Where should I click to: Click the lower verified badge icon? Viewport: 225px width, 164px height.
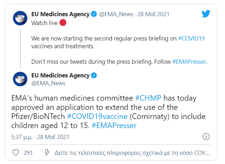pos(94,75)
